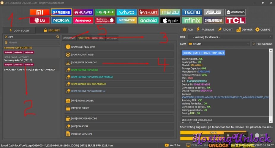The image size is (275, 148).
Task: Click the 100 % progress bar
Action: (213, 133)
